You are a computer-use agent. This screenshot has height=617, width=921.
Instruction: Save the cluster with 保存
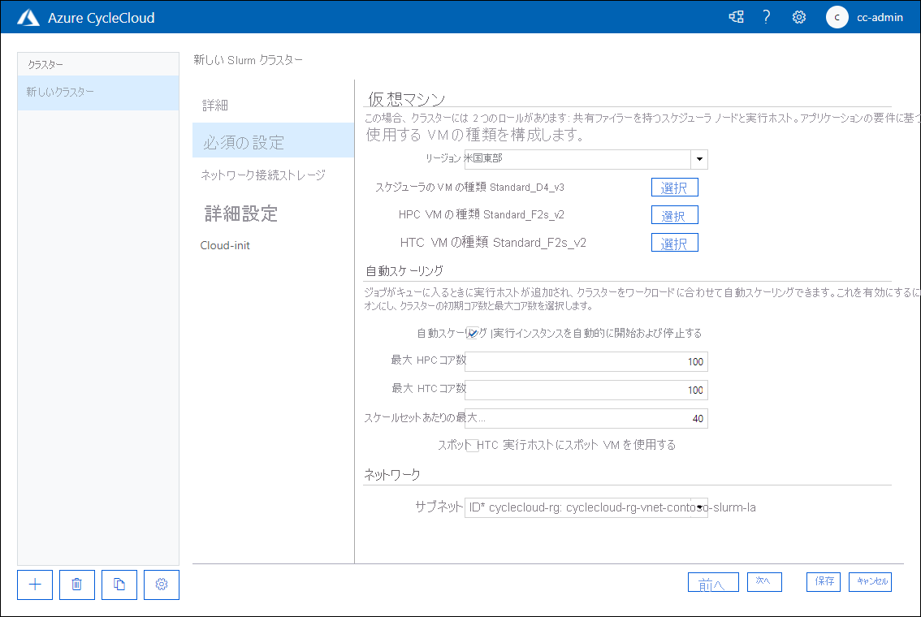coord(823,581)
